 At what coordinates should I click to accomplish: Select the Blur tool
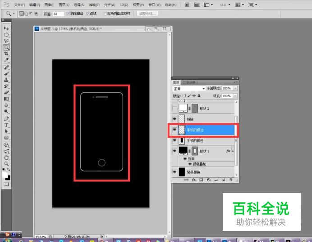pos(6,105)
